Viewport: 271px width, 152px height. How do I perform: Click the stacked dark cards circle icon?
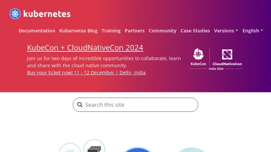pyautogui.click(x=94, y=148)
